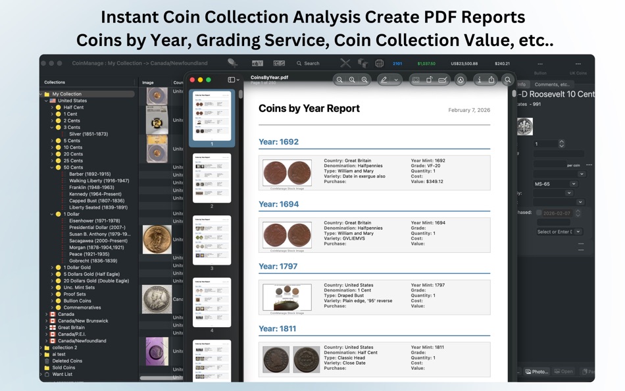Click the rotate page icon
The width and height of the screenshot is (625, 391).
click(430, 80)
